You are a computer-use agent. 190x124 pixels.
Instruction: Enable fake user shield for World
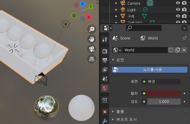(171, 50)
